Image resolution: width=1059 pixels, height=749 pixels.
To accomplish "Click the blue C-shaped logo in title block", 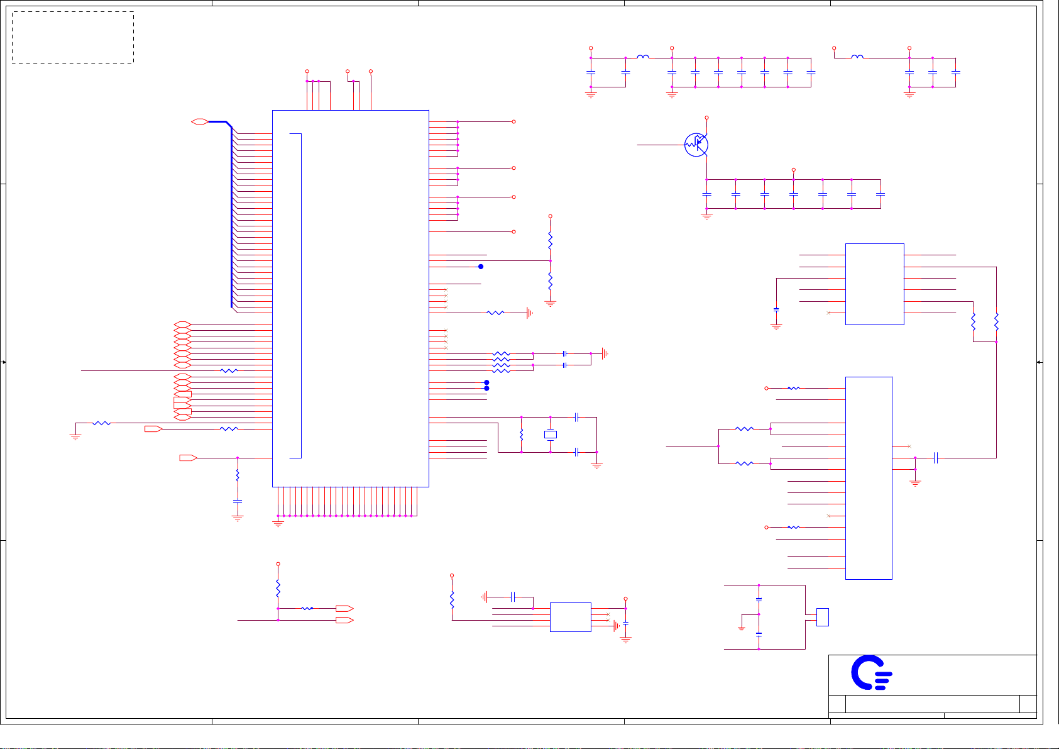I will [x=872, y=673].
